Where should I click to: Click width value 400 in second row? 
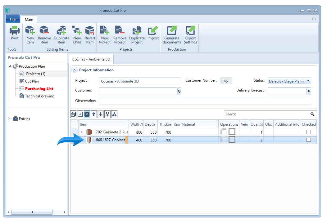[139, 140]
